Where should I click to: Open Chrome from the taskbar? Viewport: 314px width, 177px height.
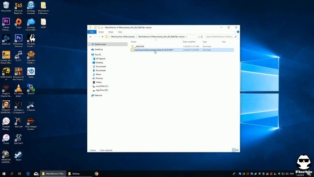96,174
